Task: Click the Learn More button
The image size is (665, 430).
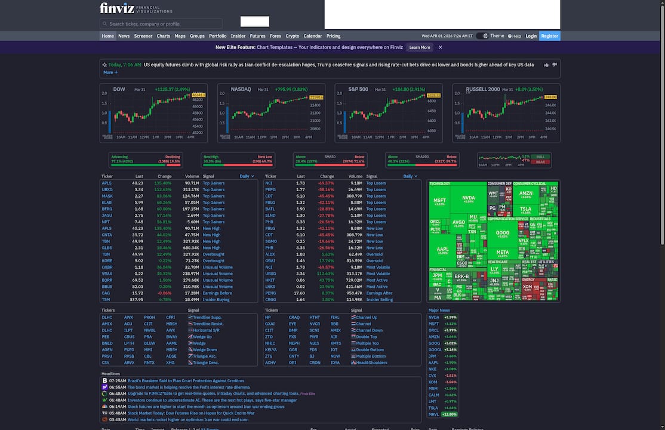Action: point(420,47)
